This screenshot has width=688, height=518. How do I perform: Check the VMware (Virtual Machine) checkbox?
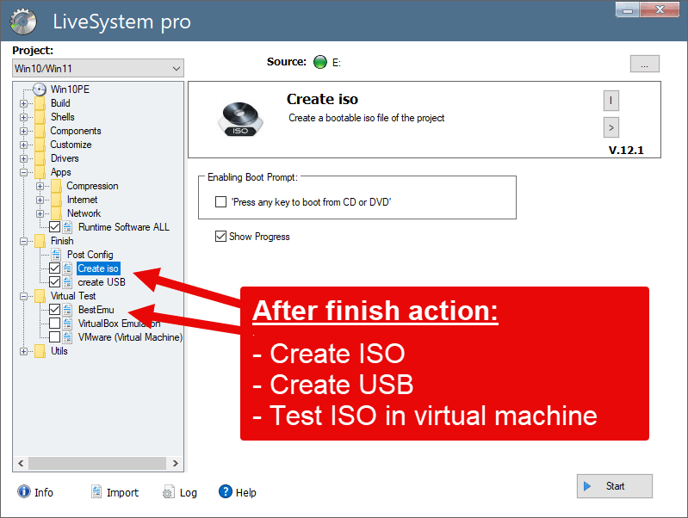(x=55, y=337)
